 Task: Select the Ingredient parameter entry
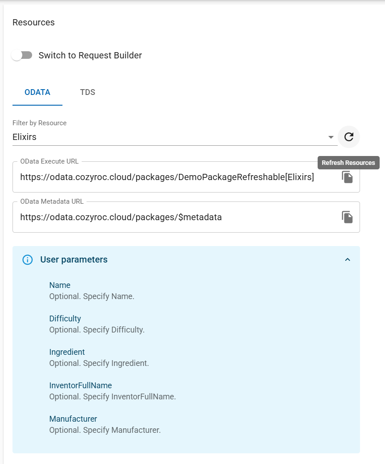pyautogui.click(x=67, y=352)
